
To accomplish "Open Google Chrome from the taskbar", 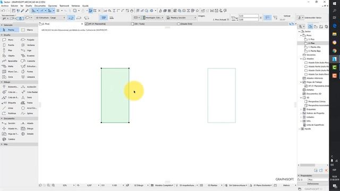I will (x=334, y=51).
